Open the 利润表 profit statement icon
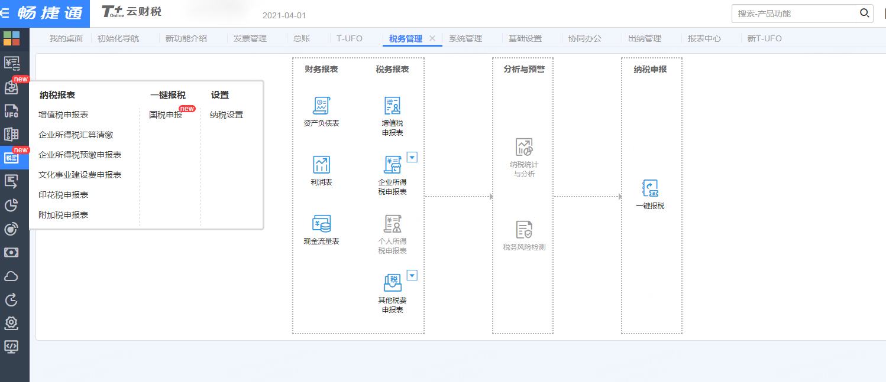The width and height of the screenshot is (886, 382). coord(321,165)
